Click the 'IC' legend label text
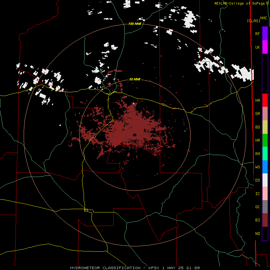Screen dimensions: 270x270 point(257,194)
